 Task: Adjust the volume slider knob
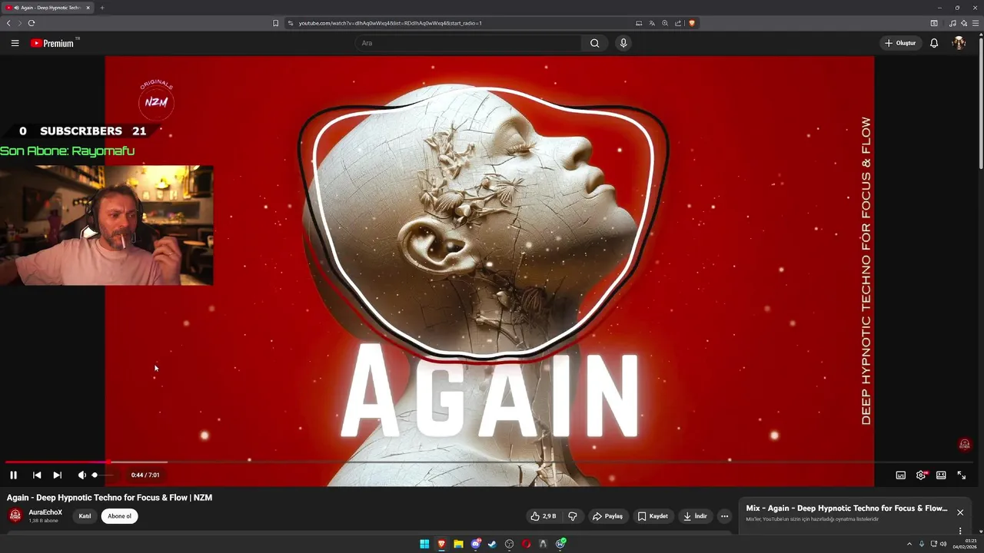95,475
